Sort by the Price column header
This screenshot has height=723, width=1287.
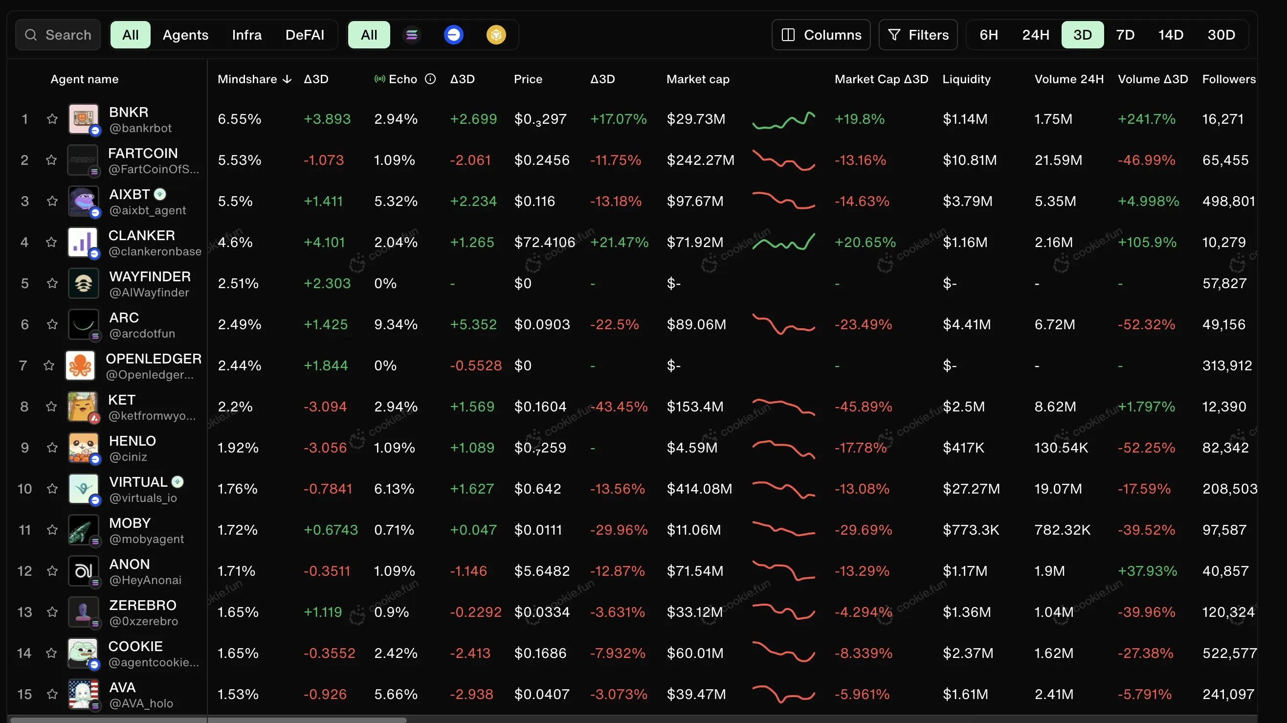pyautogui.click(x=528, y=79)
